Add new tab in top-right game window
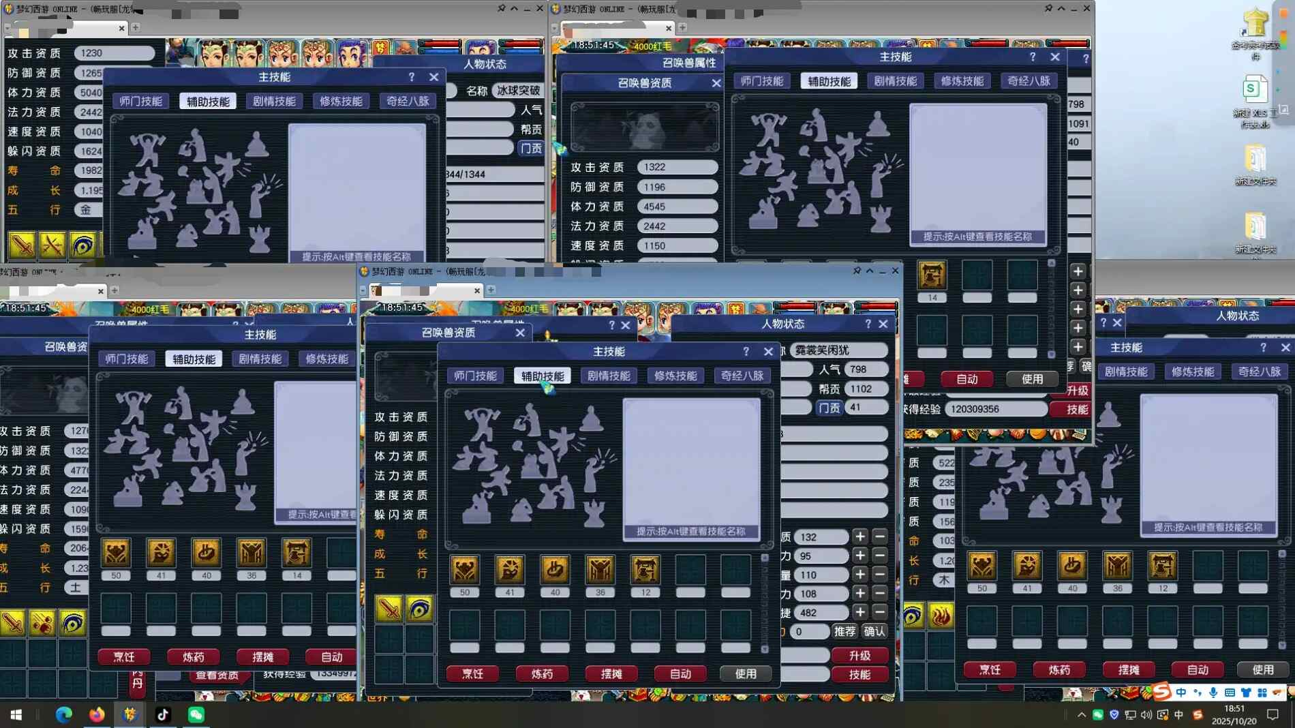 tap(682, 27)
